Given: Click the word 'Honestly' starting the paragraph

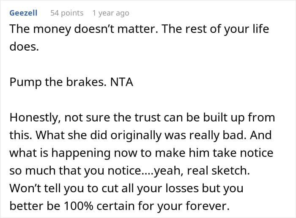Looking at the screenshot, I should (35, 118).
